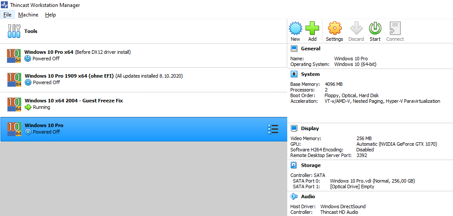This screenshot has height=216, width=453.
Task: Open the Help menu
Action: click(50, 15)
